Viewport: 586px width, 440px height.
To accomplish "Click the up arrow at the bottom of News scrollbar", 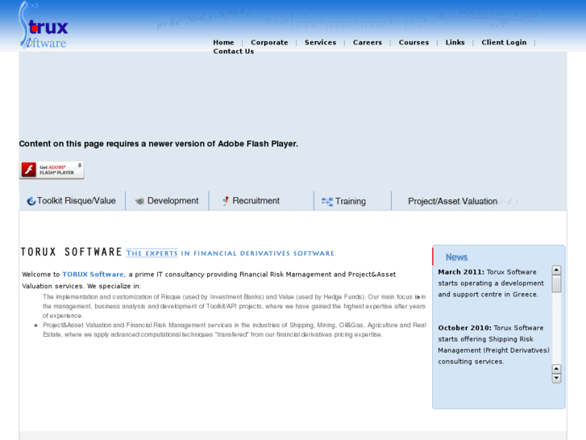I will coord(556,369).
